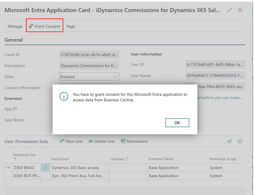Click the Company cell of D365 BASIC row
The width and height of the screenshot is (254, 195).
[128, 168]
